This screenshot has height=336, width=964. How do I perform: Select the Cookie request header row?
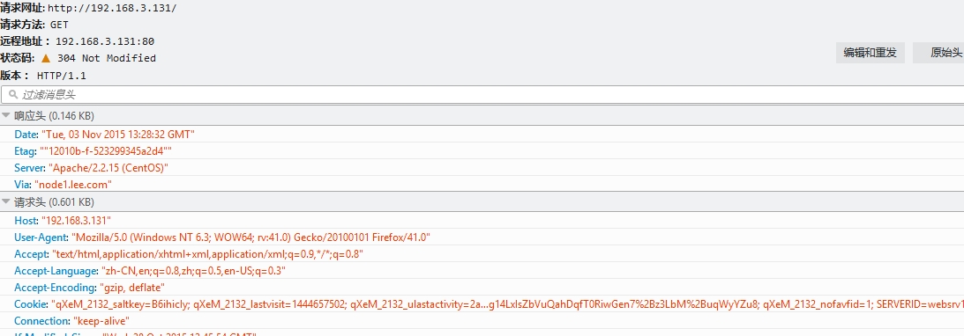click(482, 304)
